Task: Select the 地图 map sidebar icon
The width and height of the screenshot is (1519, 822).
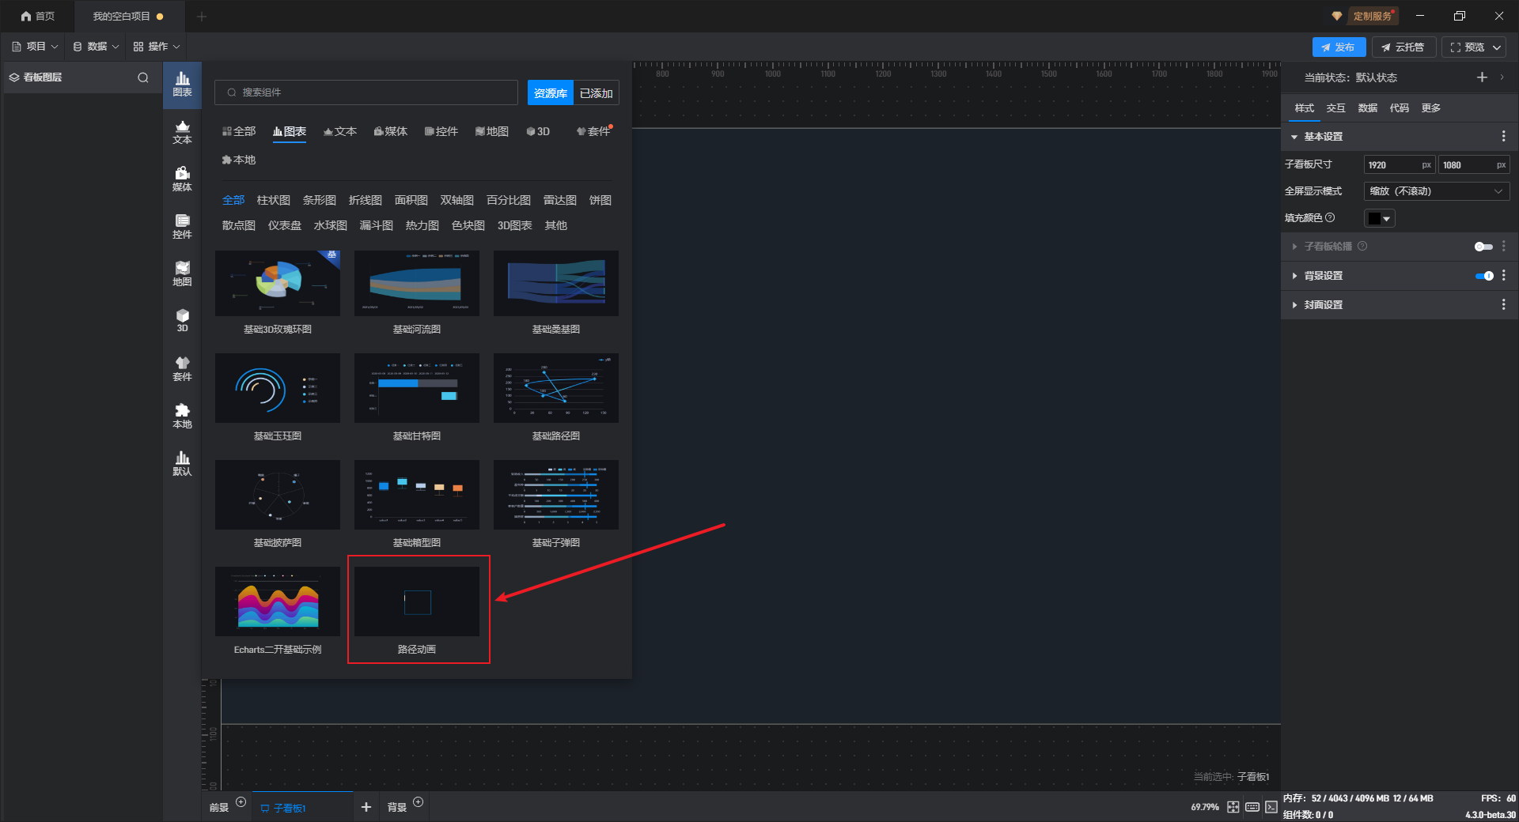Action: 182,273
